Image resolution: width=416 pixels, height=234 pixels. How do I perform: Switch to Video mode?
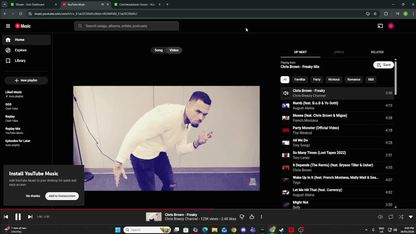(x=174, y=50)
